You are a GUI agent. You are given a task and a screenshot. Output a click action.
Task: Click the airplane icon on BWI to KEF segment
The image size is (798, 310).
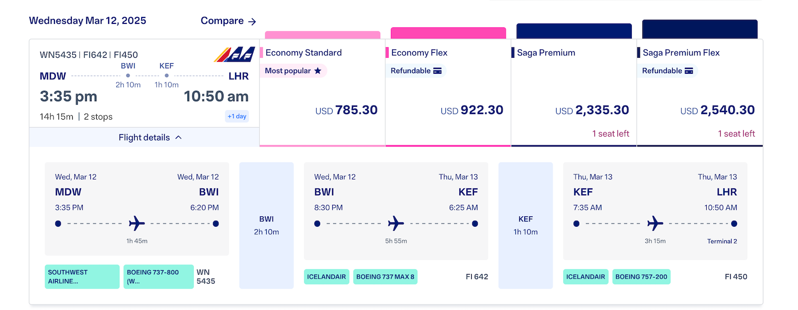click(x=396, y=223)
